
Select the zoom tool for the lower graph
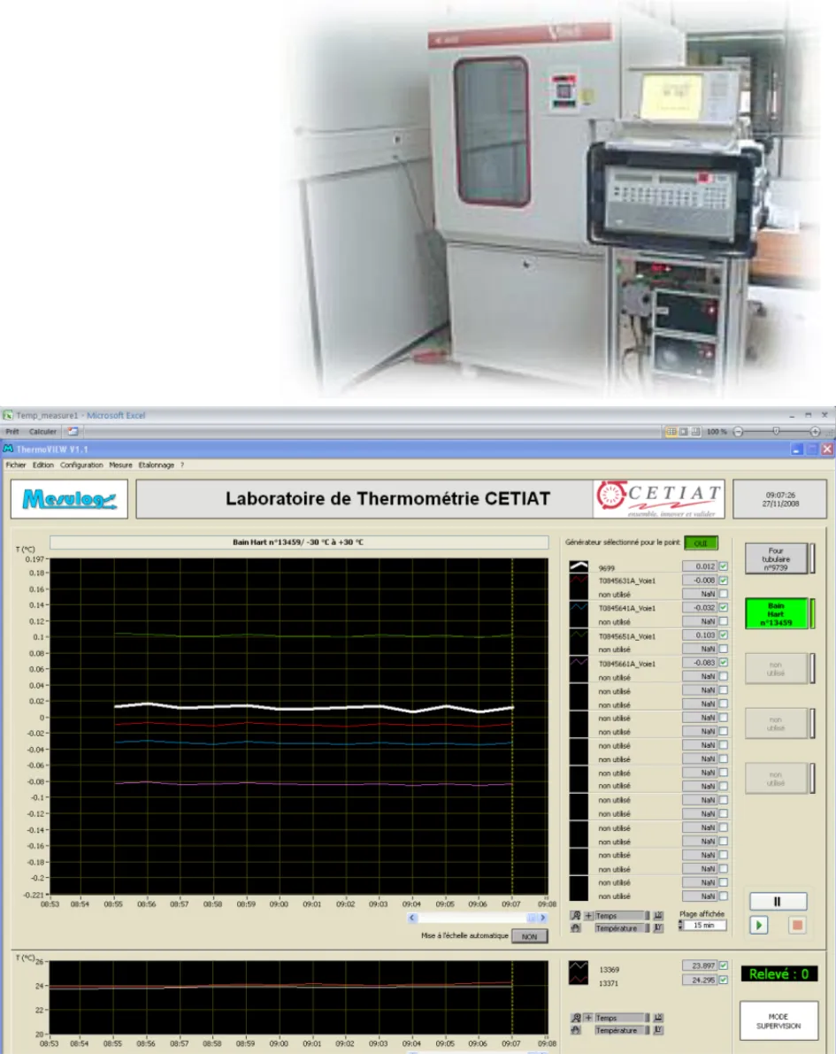click(575, 1018)
